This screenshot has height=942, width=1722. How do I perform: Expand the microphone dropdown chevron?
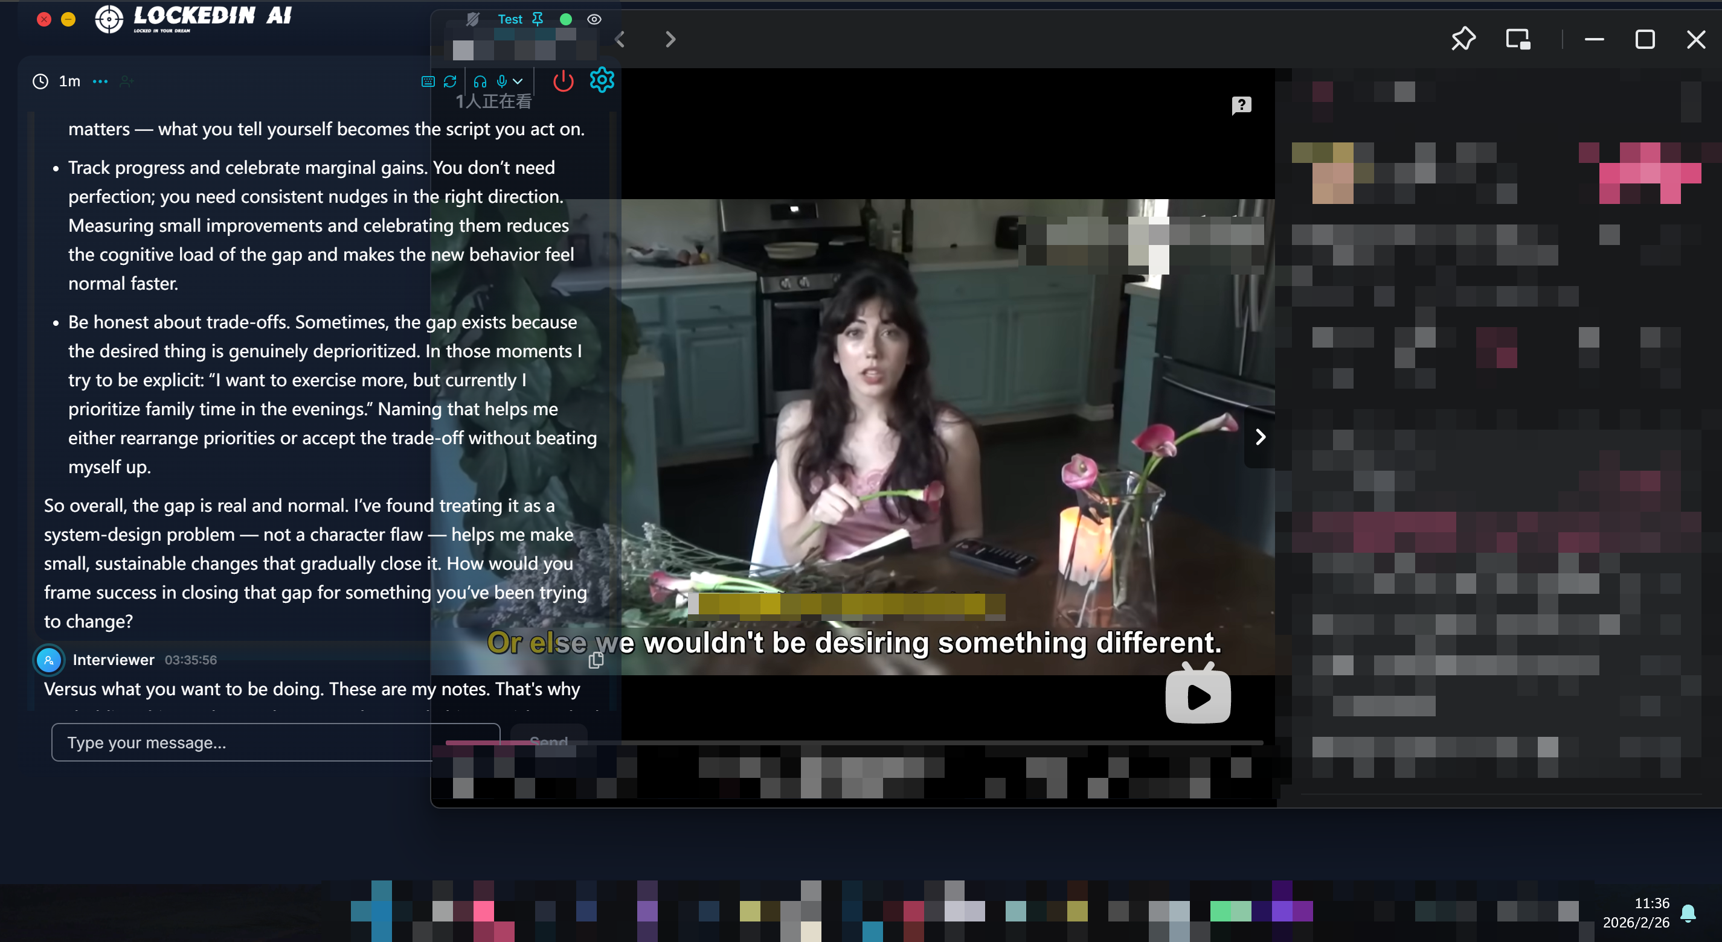[518, 81]
